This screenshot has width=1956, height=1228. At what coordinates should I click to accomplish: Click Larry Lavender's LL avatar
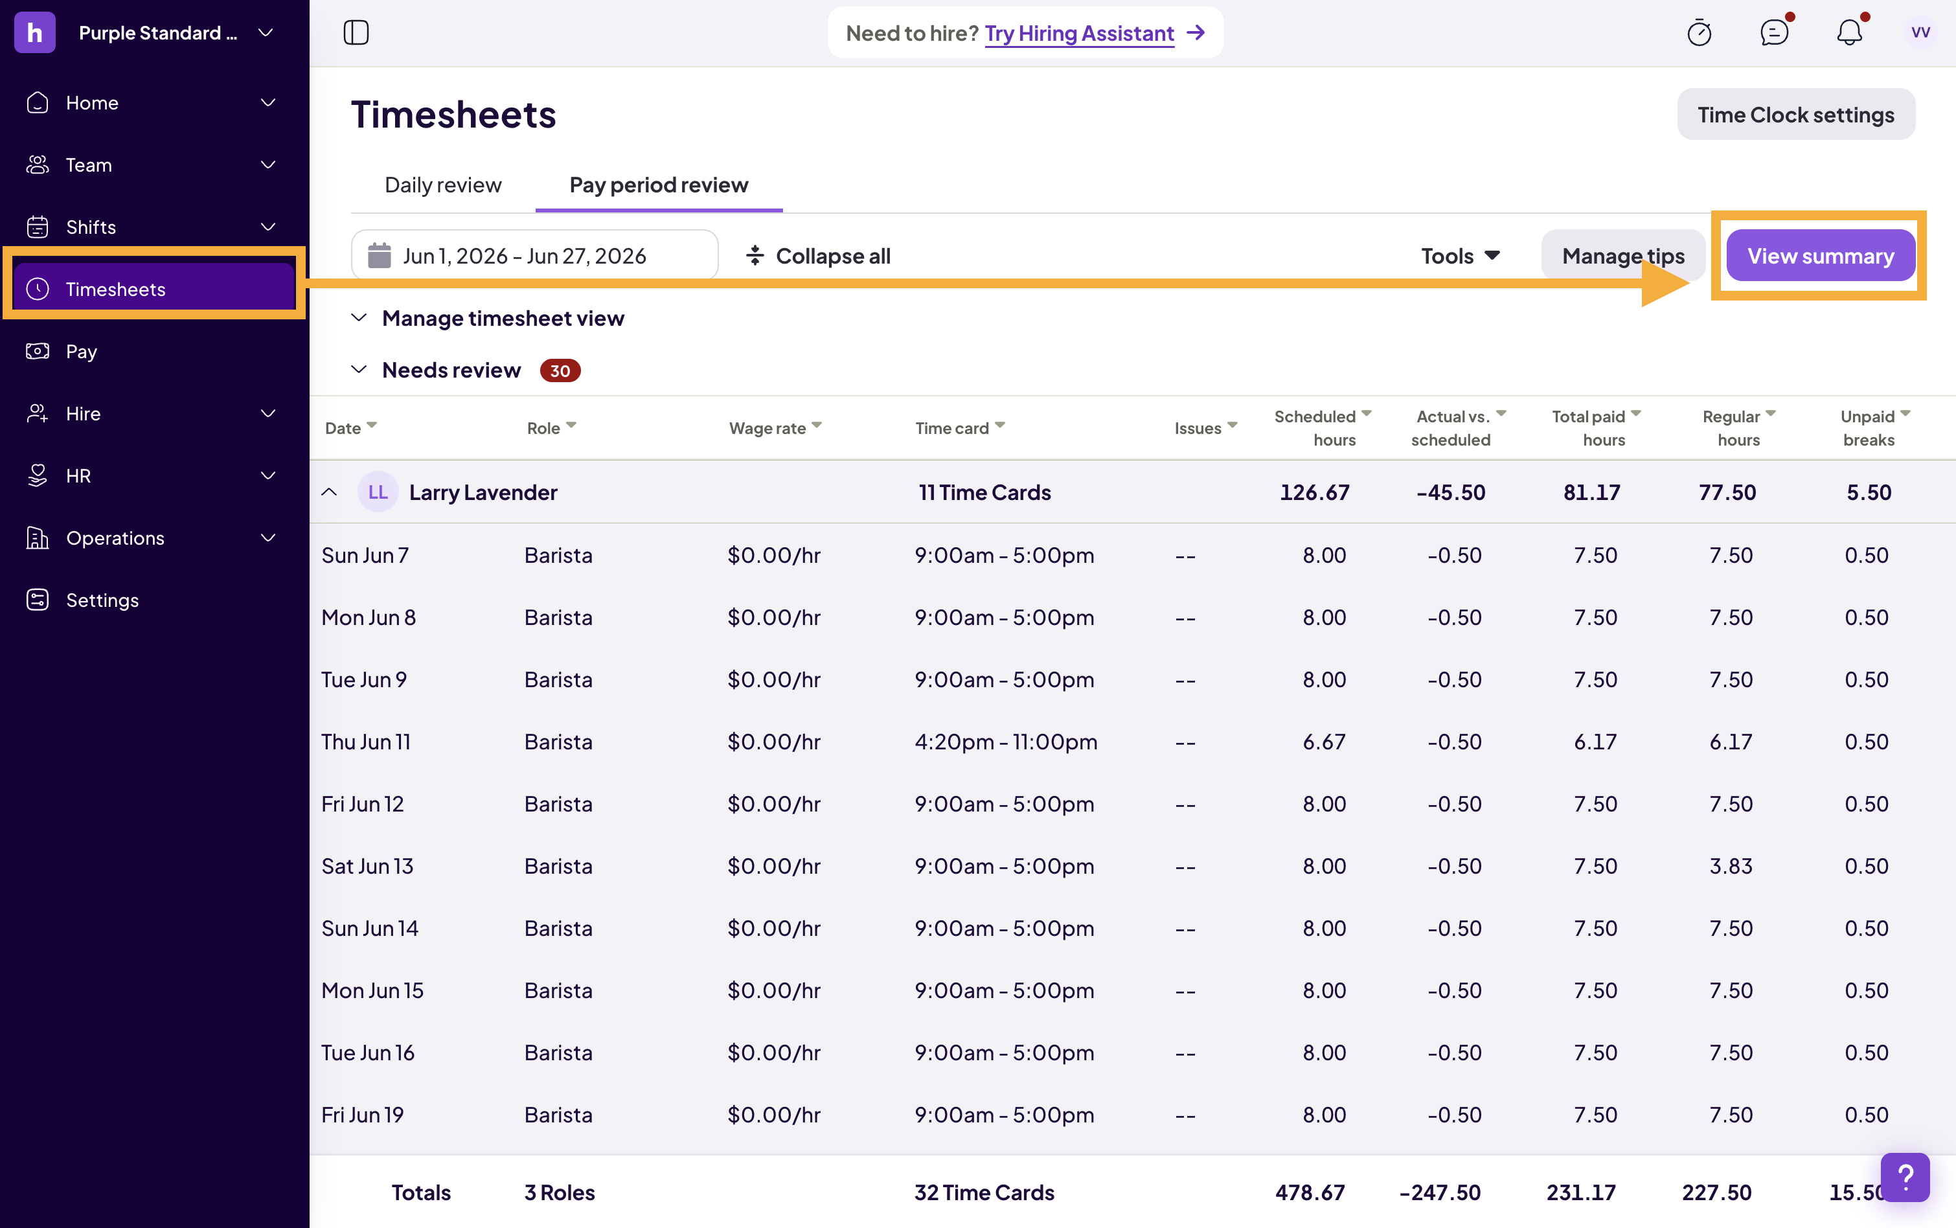(378, 492)
